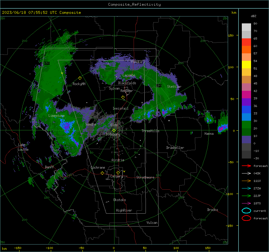The image size is (269, 252).
Task: Click the blue swatch between 36 and 33
Action: click(246, 110)
